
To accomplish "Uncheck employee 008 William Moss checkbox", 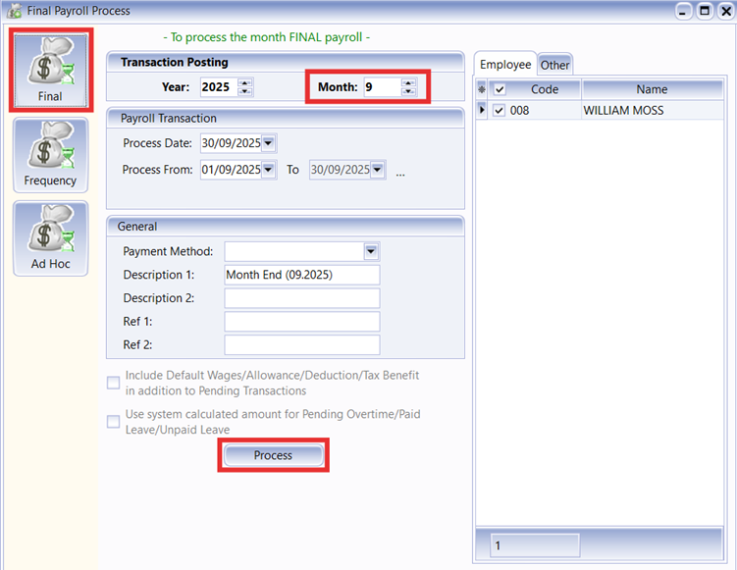I will point(500,111).
